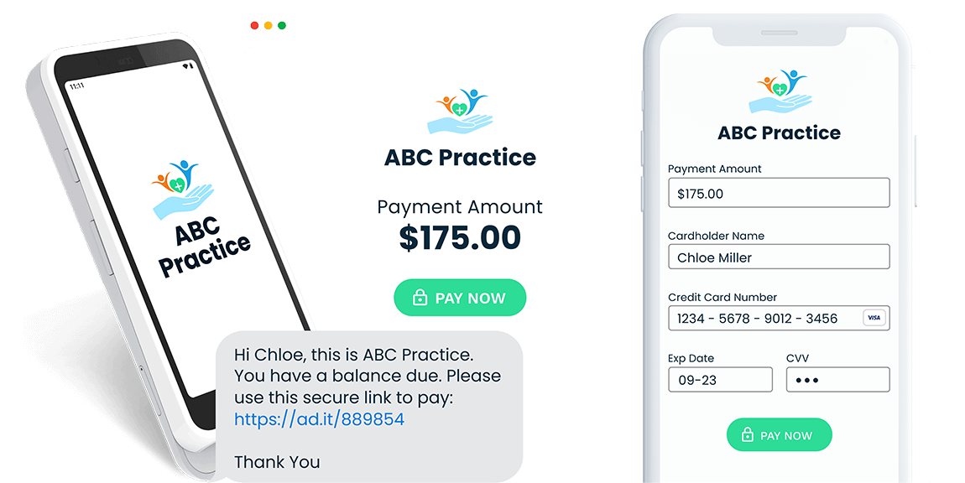Screen dimensions: 965x483
Task: Open the https://ad.it/889854 payment link
Action: 320,418
